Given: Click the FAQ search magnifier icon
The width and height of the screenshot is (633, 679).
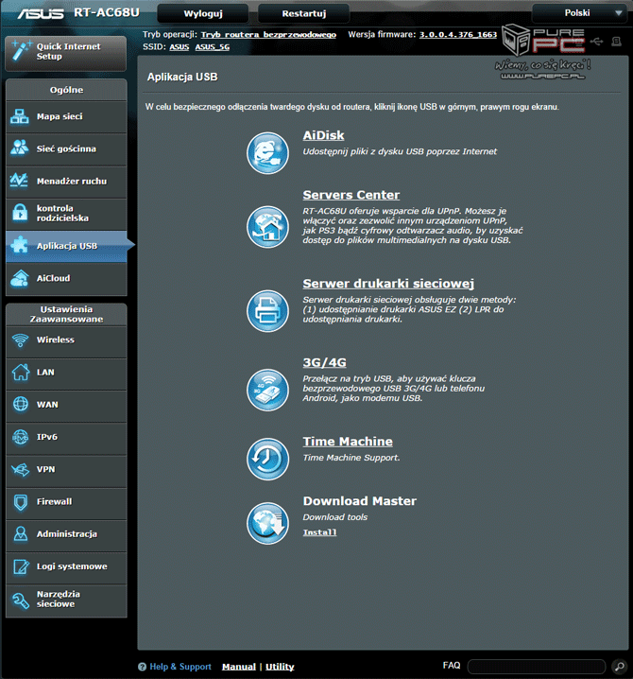Looking at the screenshot, I should (620, 667).
